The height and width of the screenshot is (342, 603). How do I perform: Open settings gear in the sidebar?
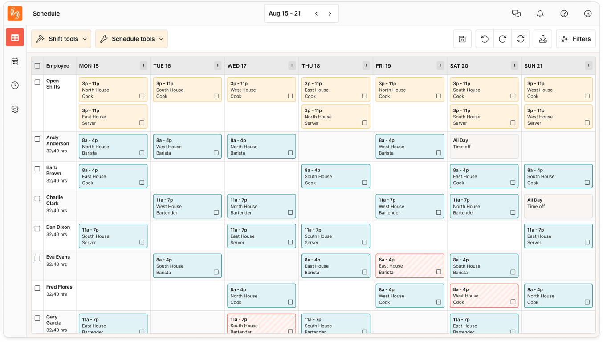[15, 109]
